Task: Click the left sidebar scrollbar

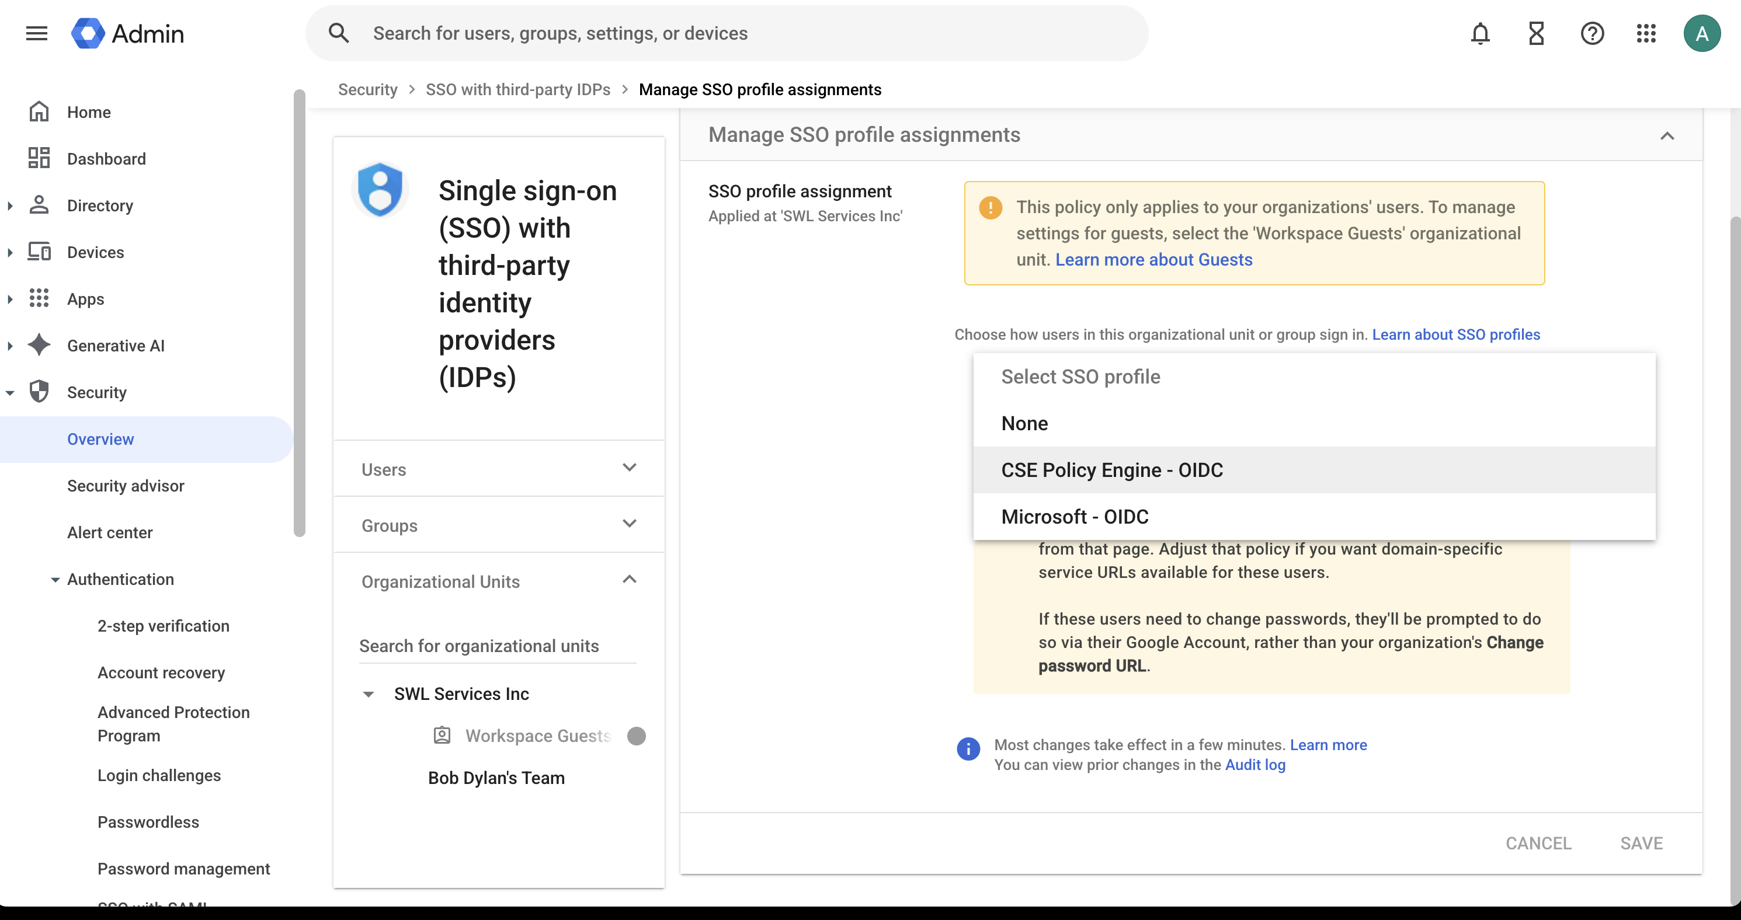Action: point(300,313)
